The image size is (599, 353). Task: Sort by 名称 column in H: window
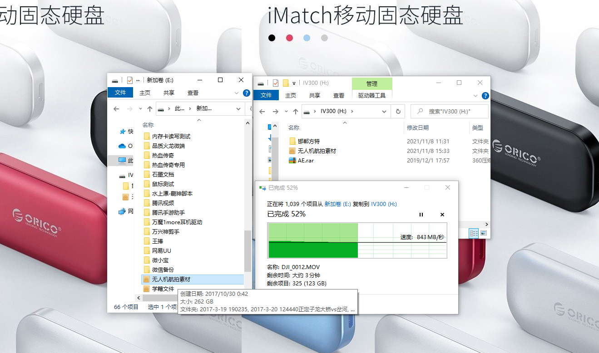tap(294, 128)
